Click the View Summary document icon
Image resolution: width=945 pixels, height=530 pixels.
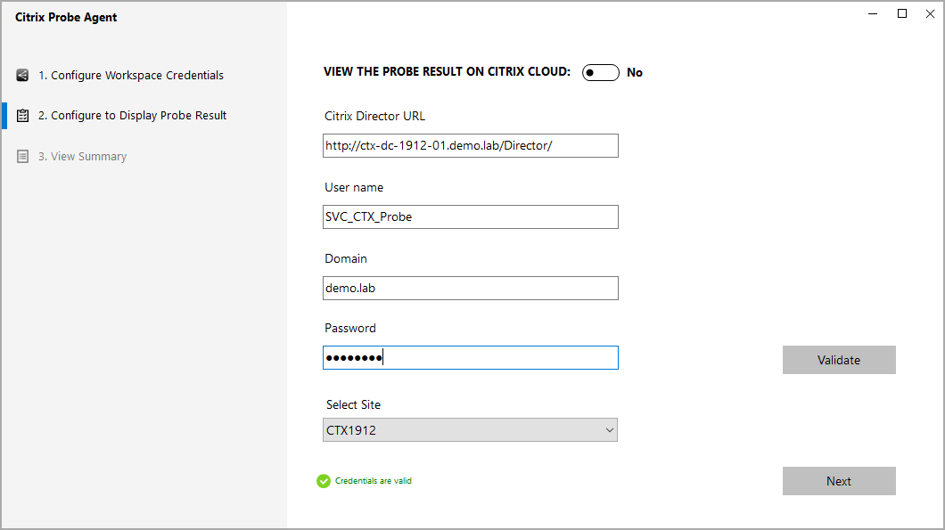(21, 156)
